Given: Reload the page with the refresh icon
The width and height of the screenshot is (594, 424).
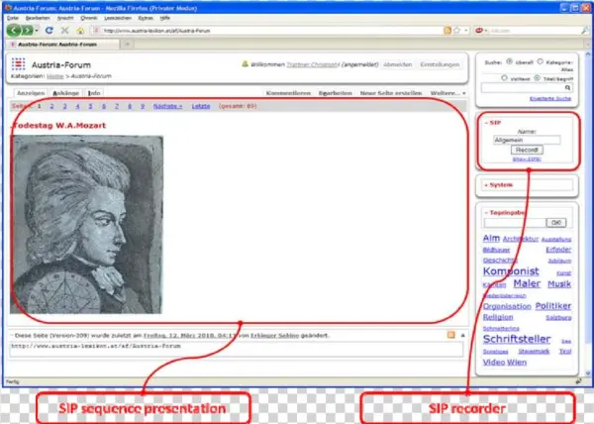Looking at the screenshot, I should pos(49,31).
